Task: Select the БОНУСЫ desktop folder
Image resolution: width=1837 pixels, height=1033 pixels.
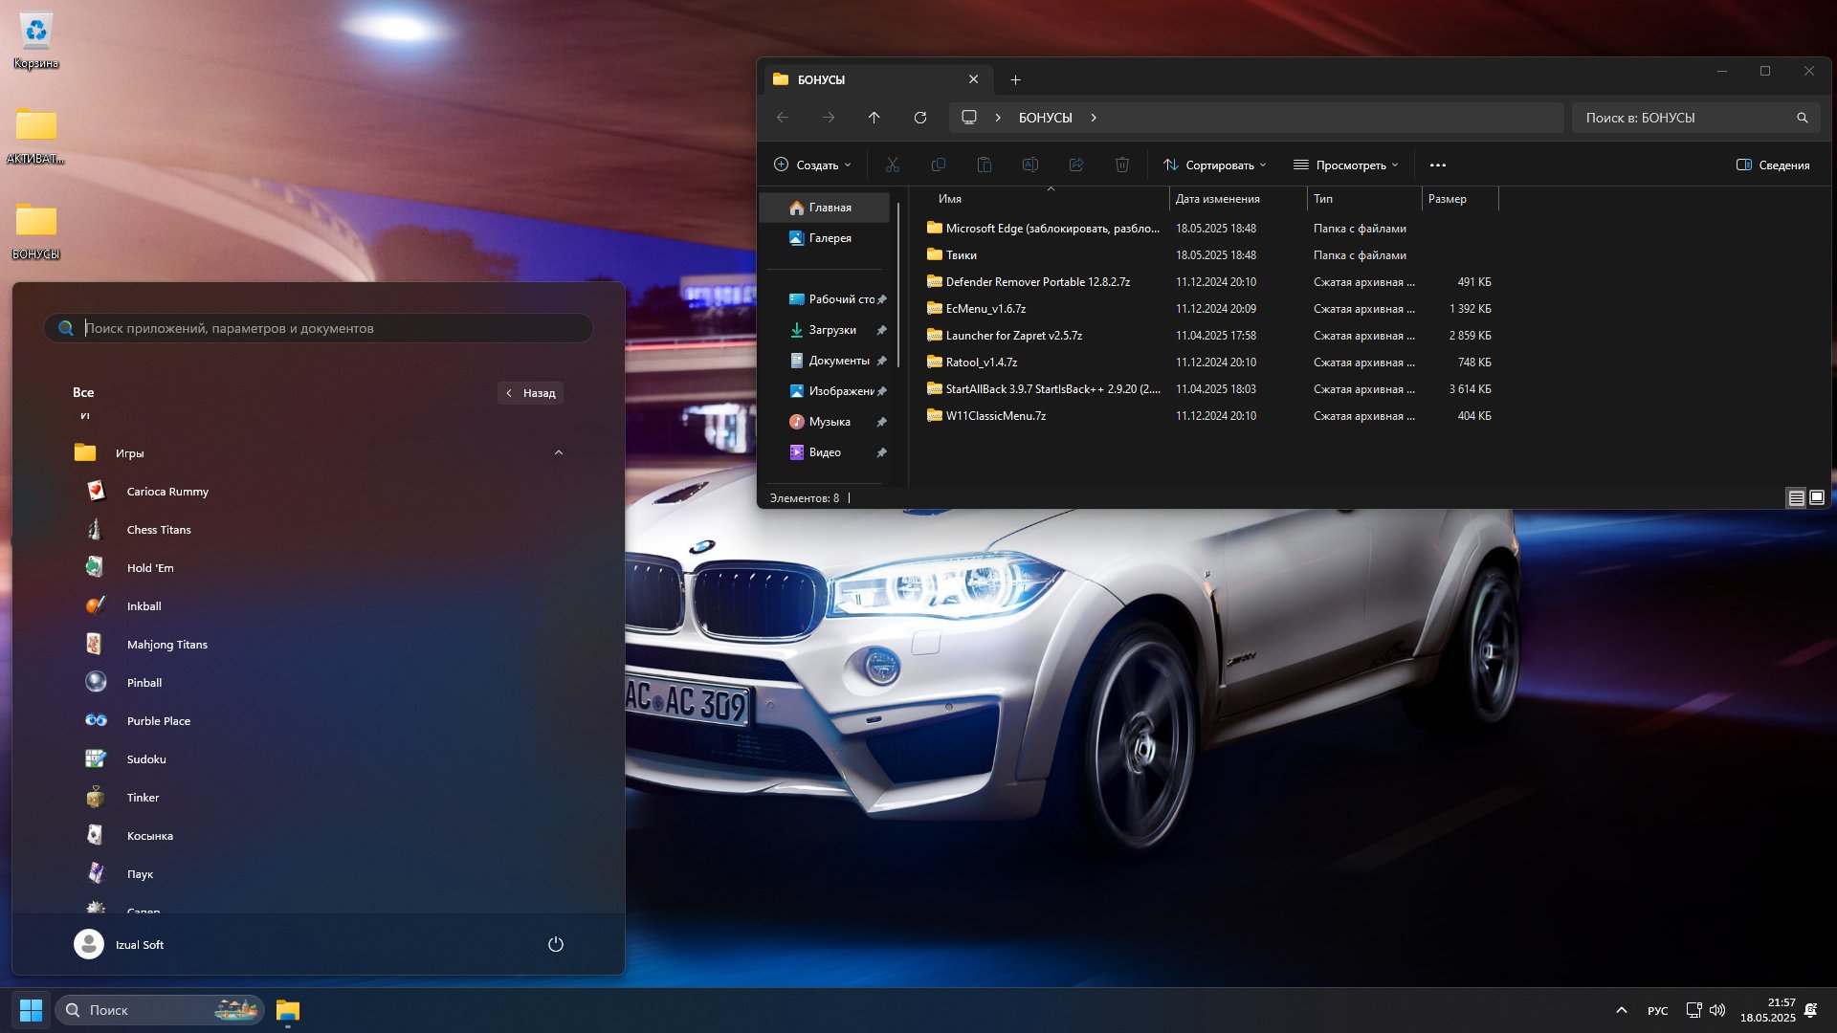Action: pos(36,231)
